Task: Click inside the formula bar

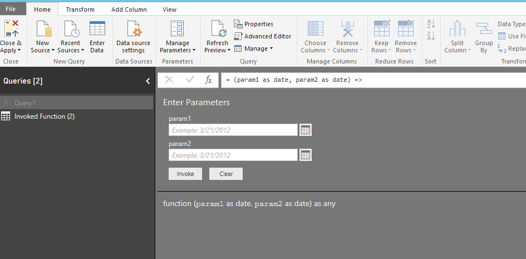Action: 373,80
